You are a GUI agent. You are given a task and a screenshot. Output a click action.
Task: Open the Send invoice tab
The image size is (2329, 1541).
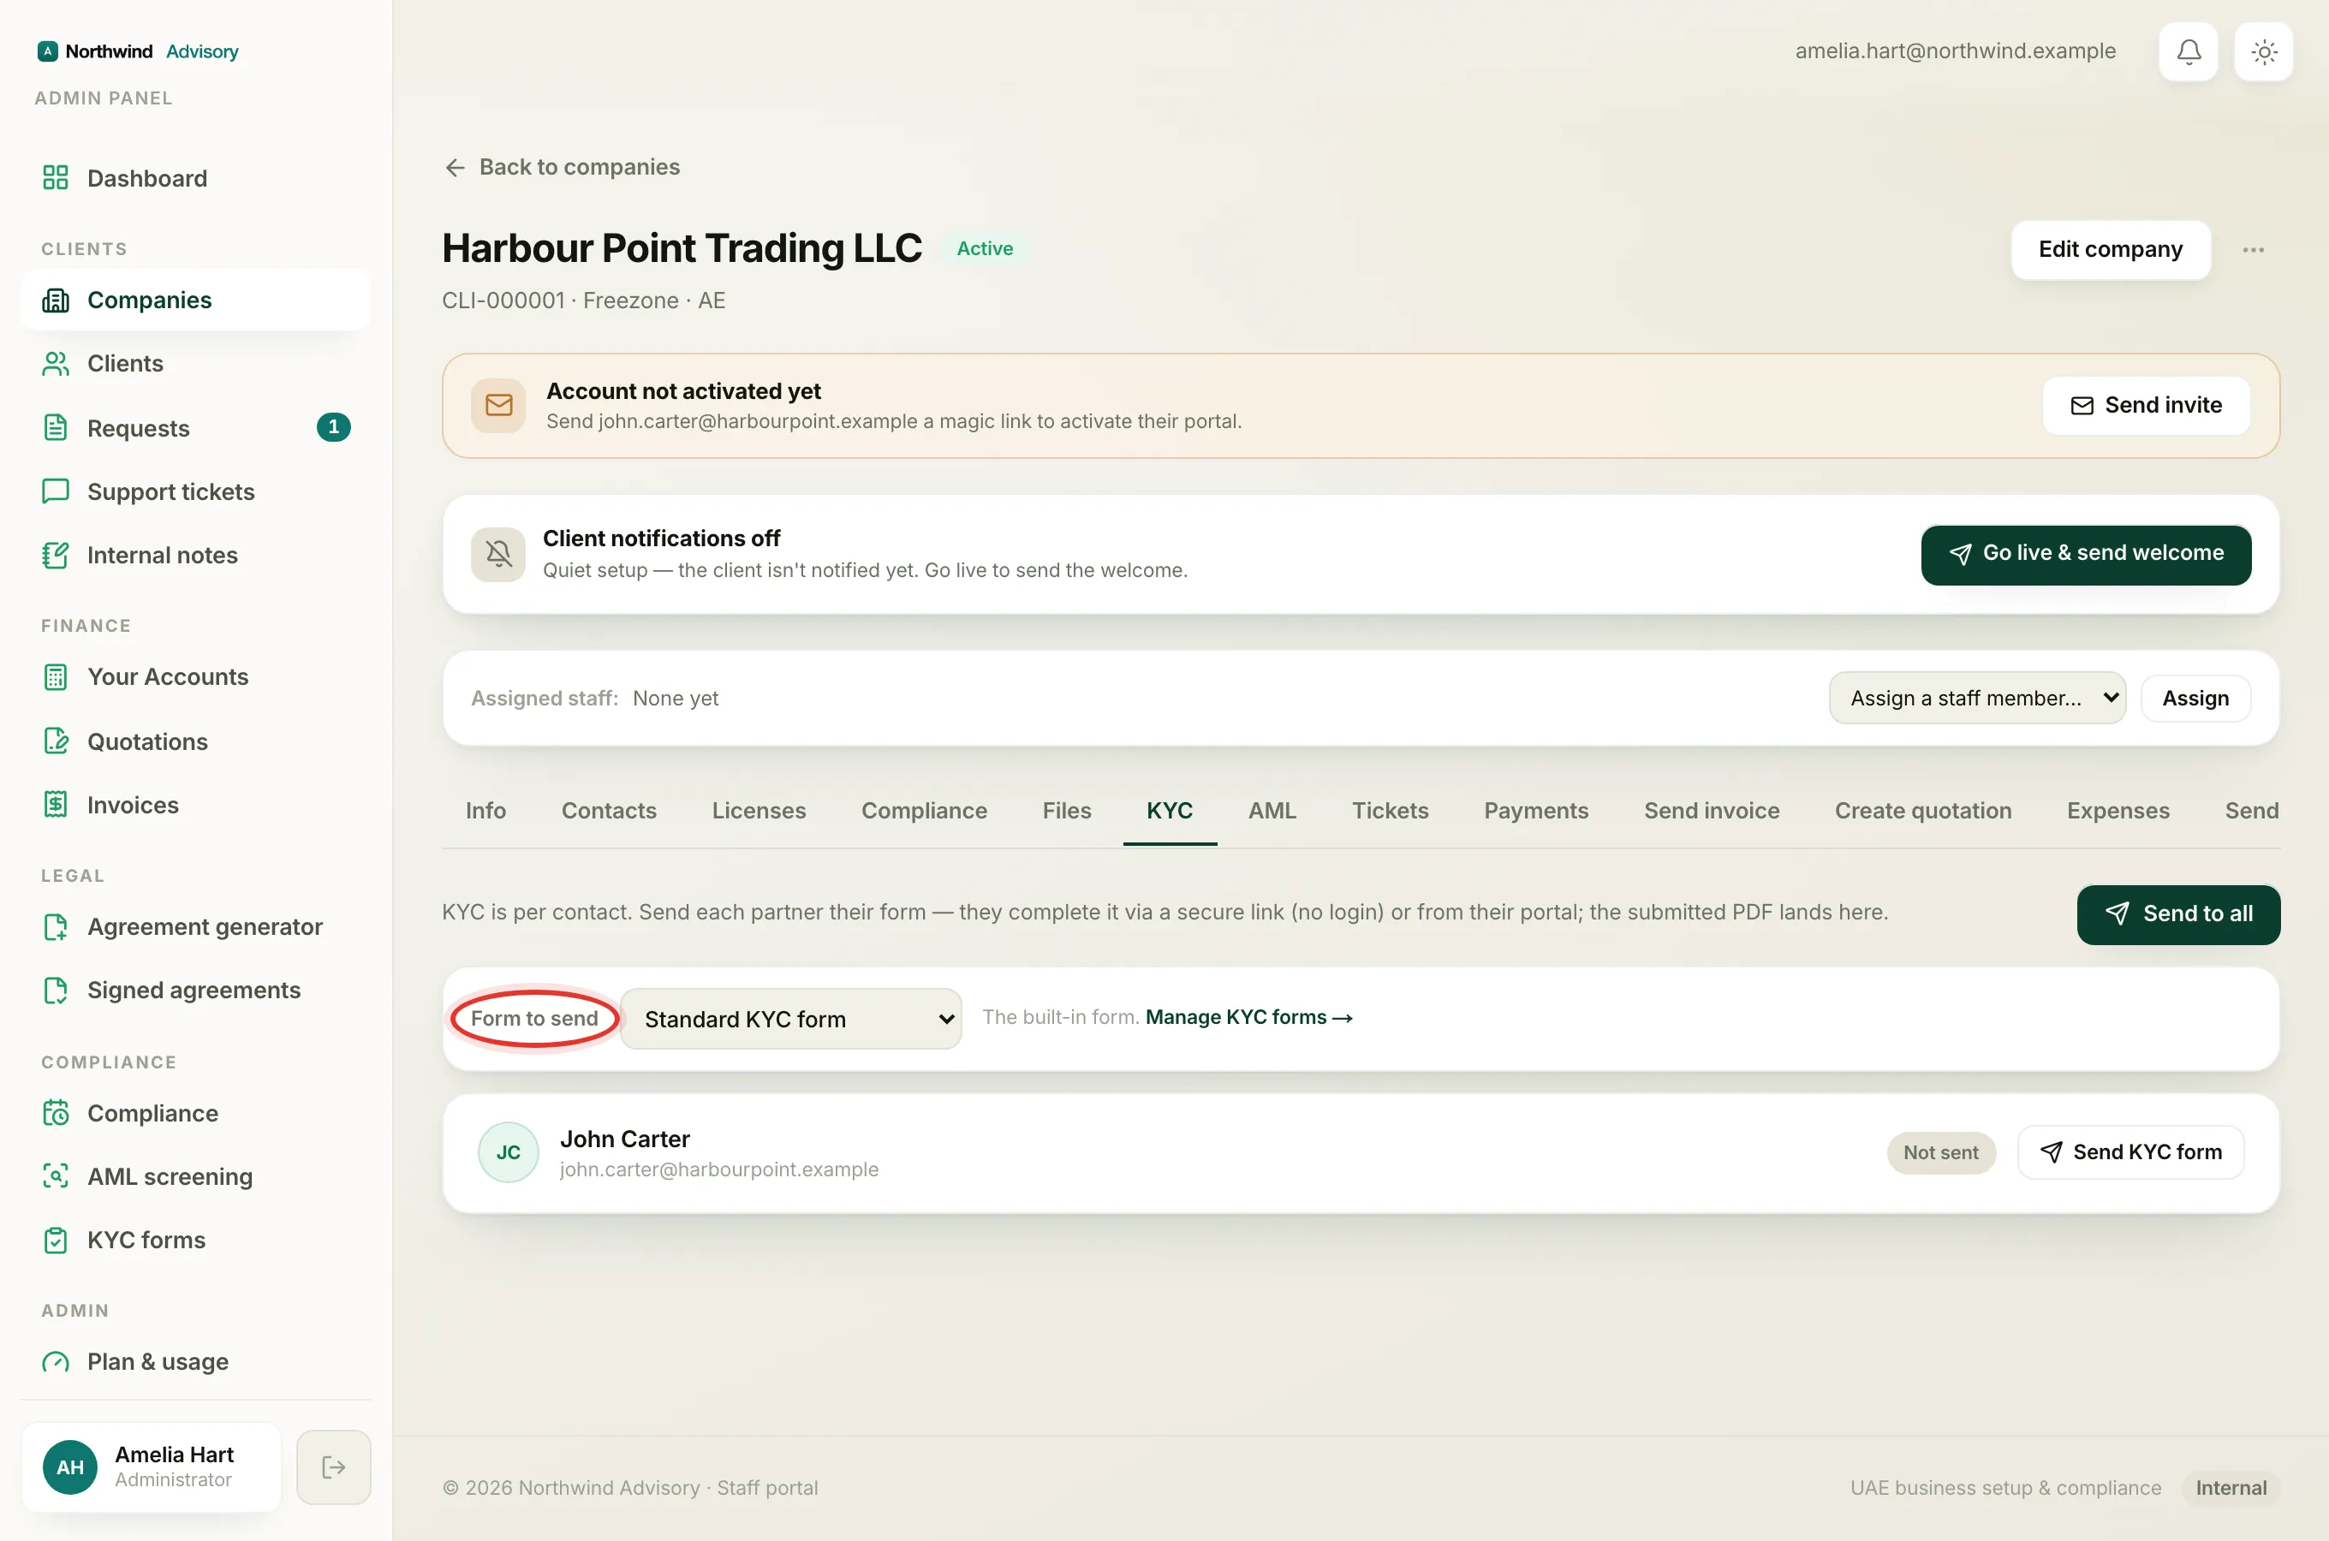pos(1711,811)
